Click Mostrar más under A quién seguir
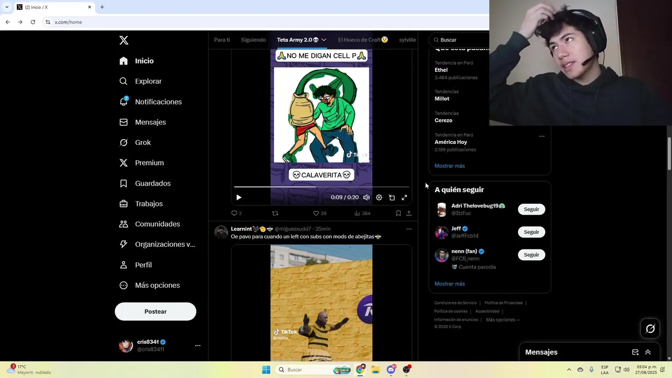Screen dimensions: 672x378 tap(449, 284)
